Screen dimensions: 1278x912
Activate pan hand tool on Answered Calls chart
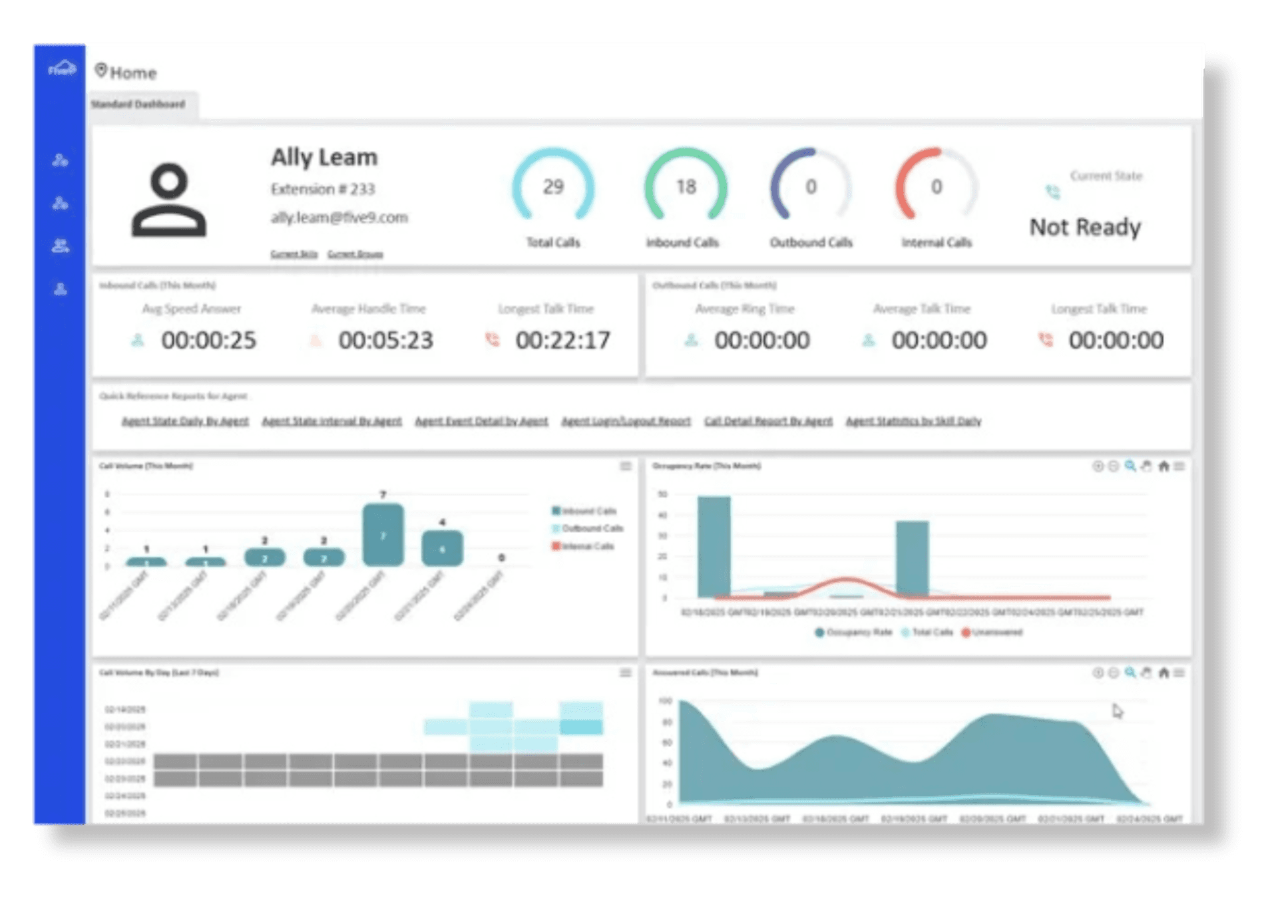point(1146,673)
